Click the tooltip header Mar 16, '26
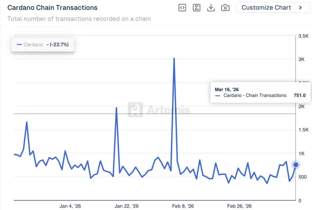The height and width of the screenshot is (210, 312). (x=227, y=89)
